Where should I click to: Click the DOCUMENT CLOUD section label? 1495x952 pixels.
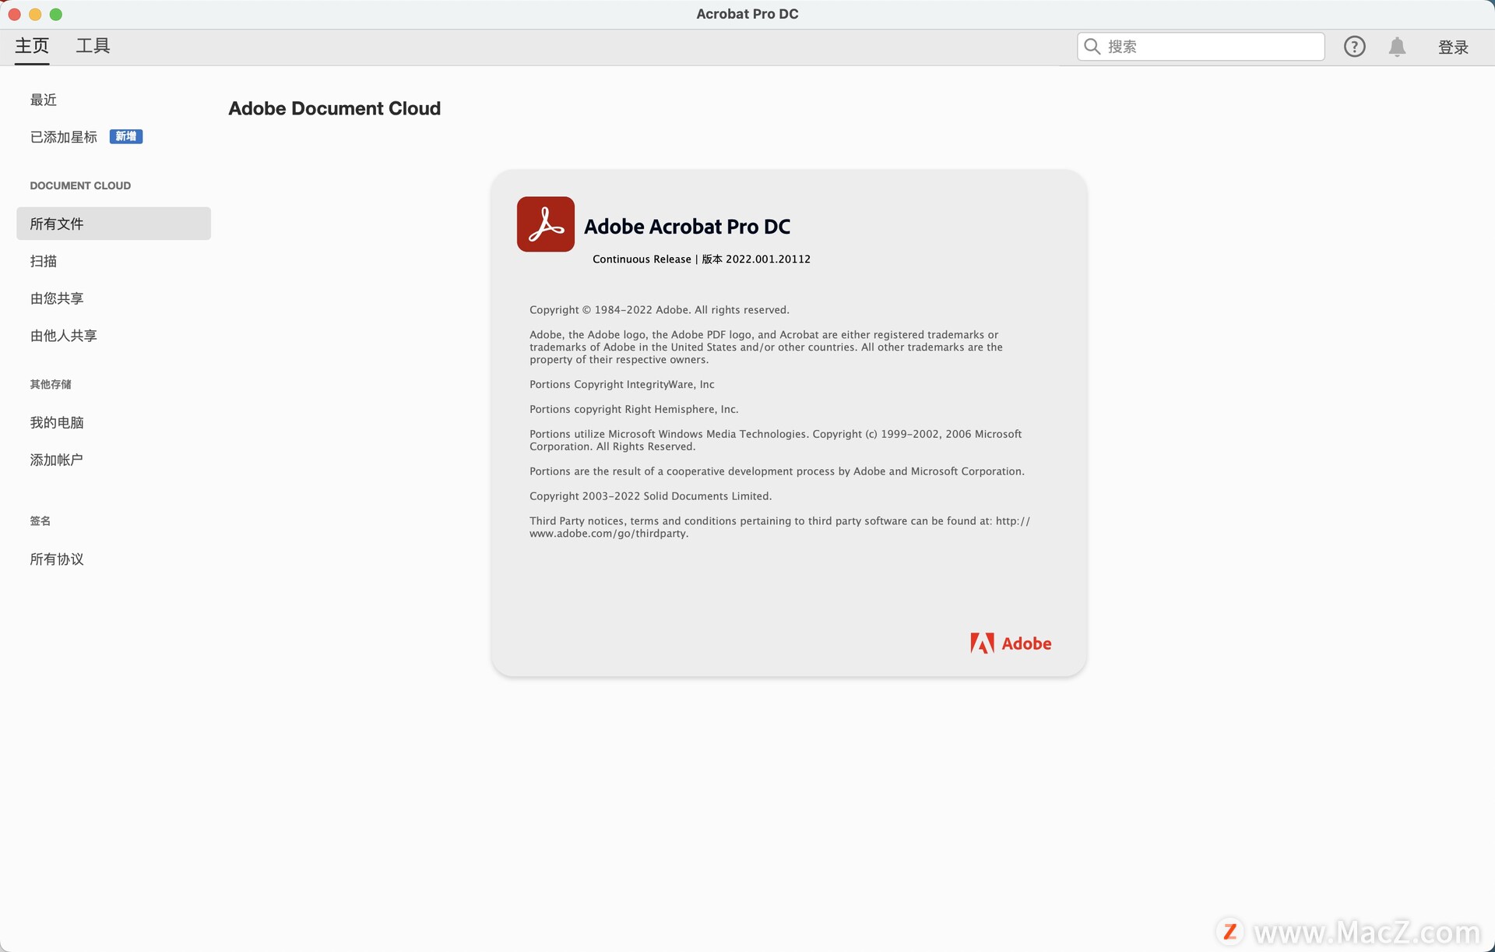[80, 185]
